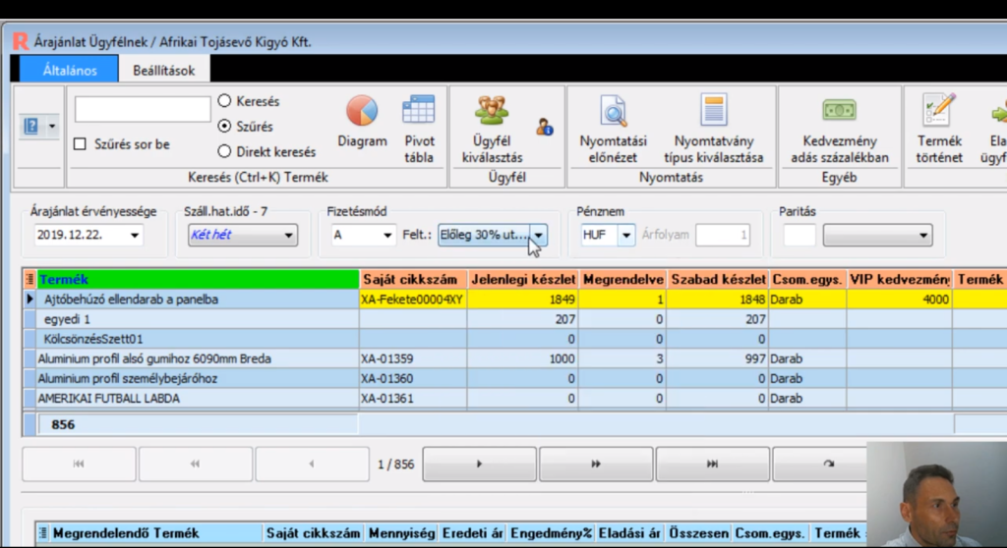Image resolution: width=1007 pixels, height=548 pixels.
Task: Select the Keresés radio button
Action: (224, 101)
